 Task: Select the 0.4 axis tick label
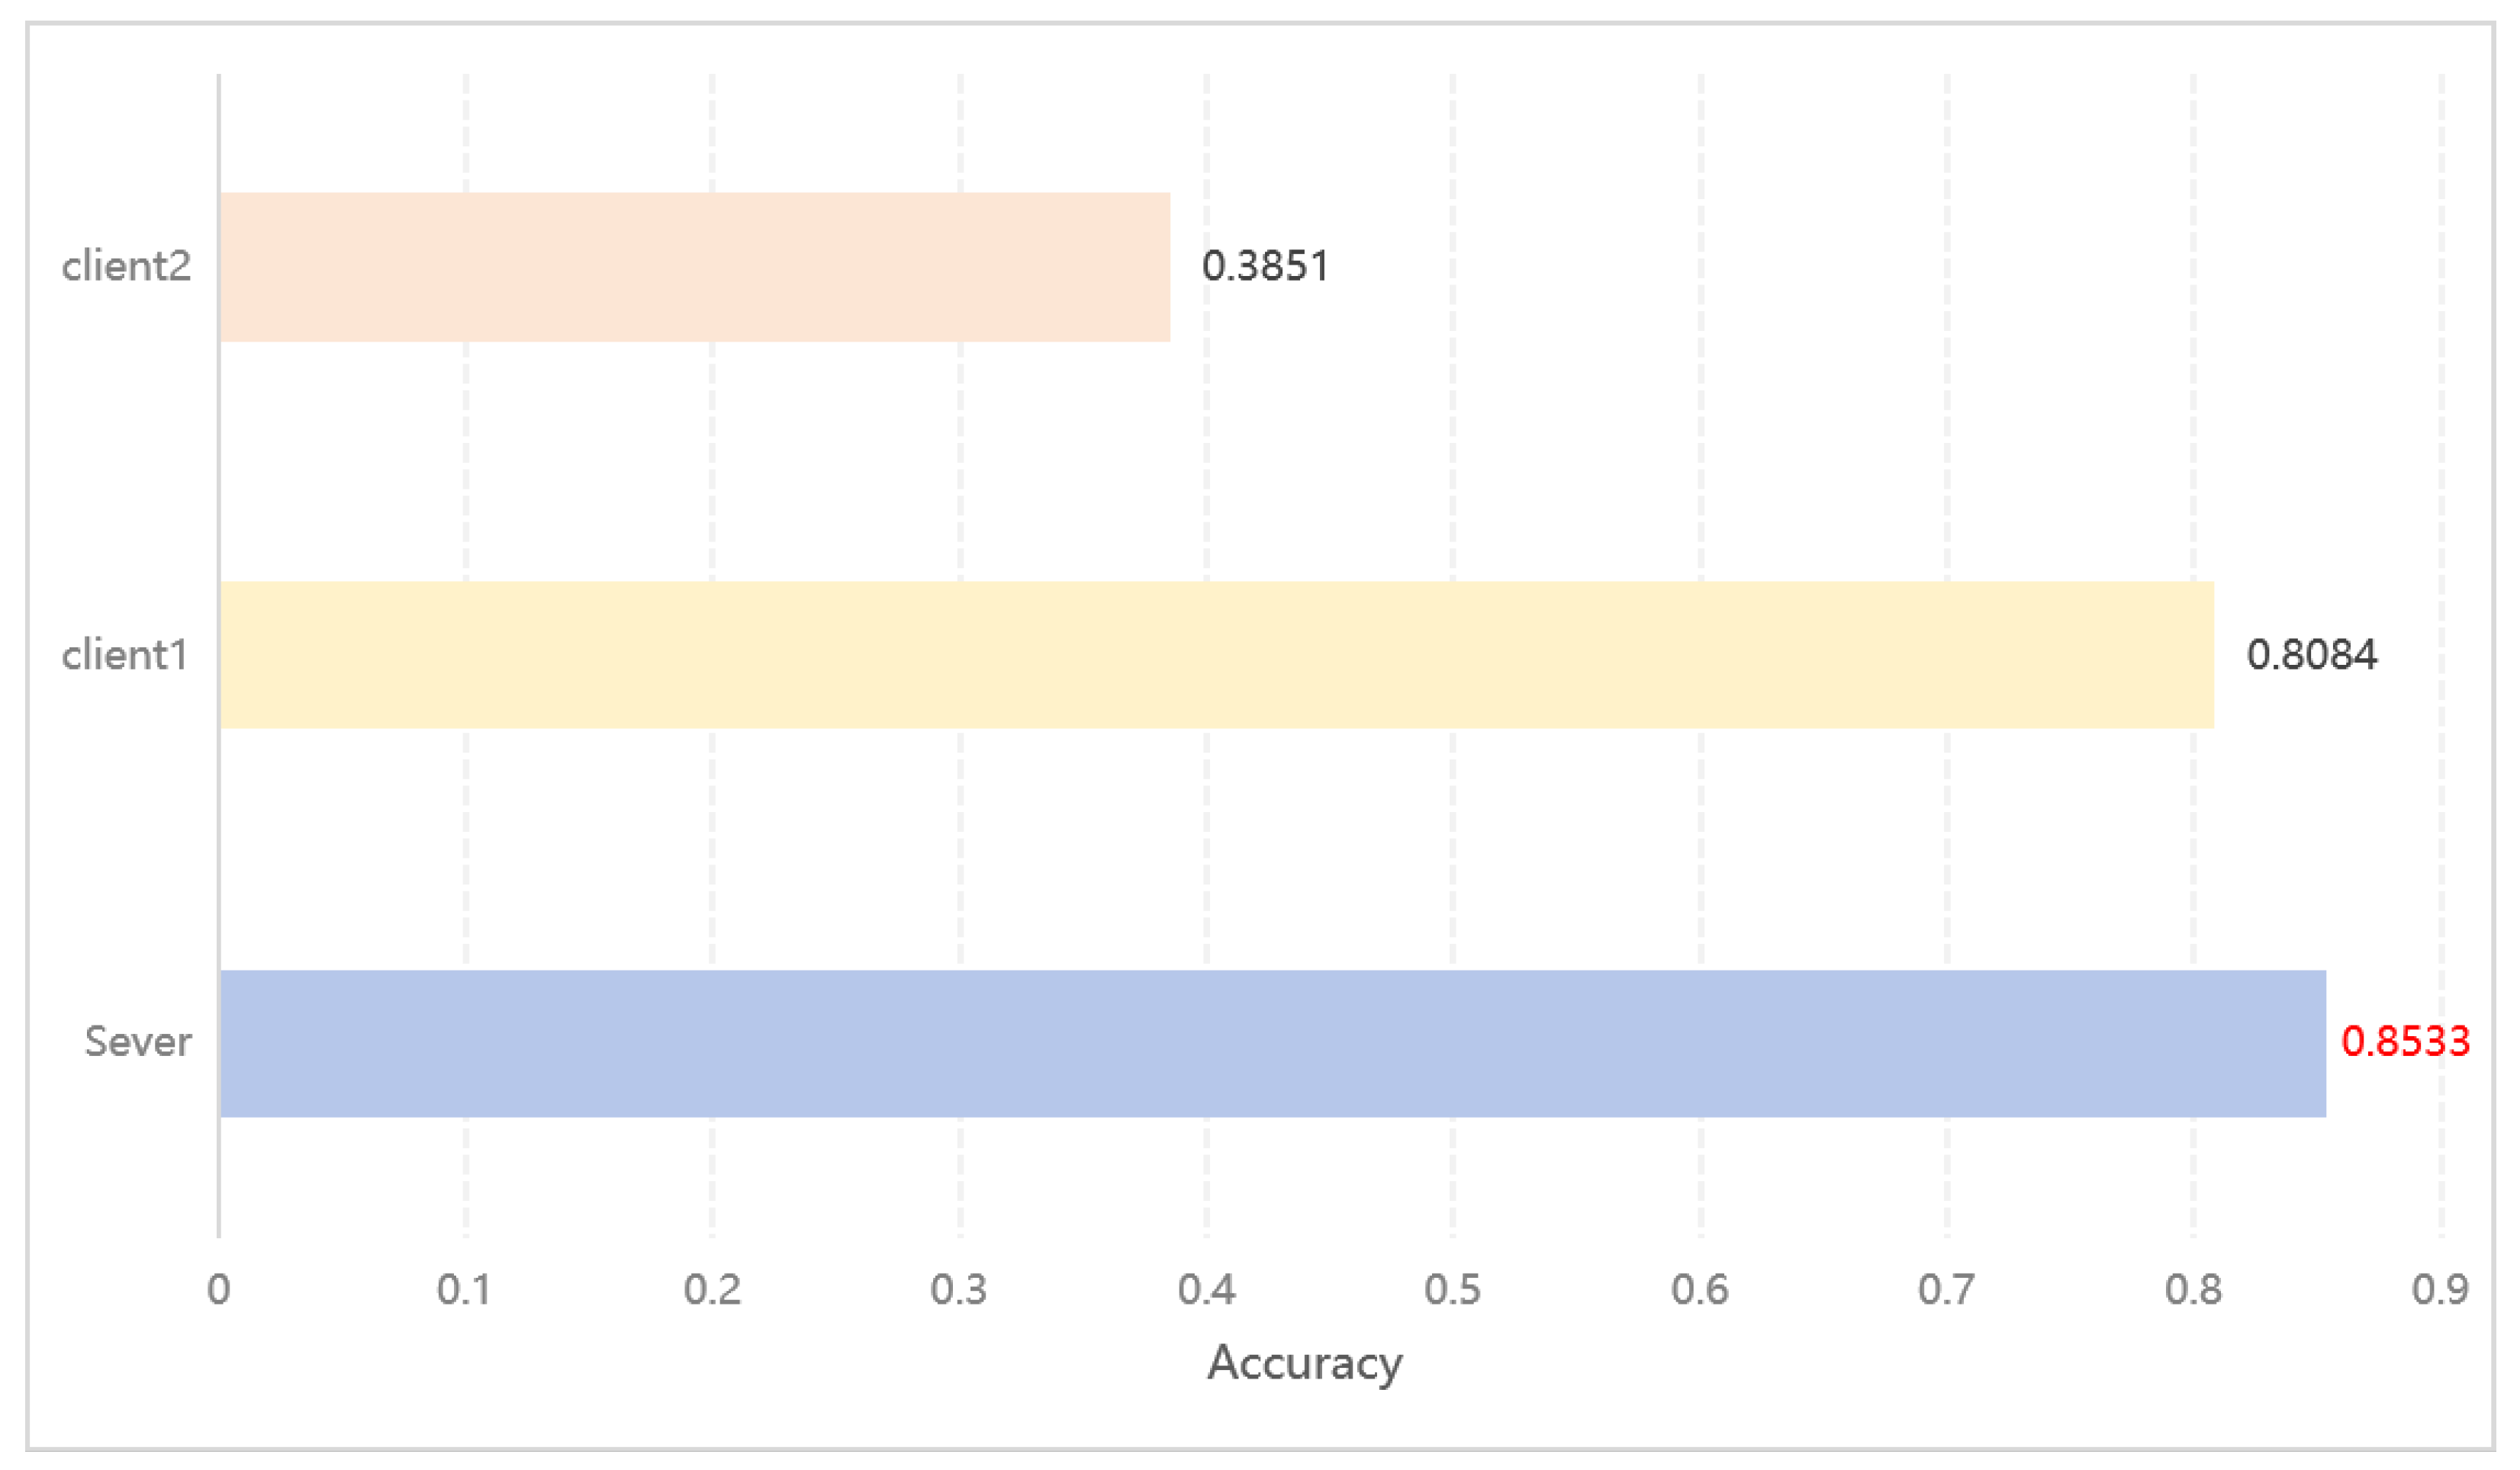[x=1206, y=1290]
